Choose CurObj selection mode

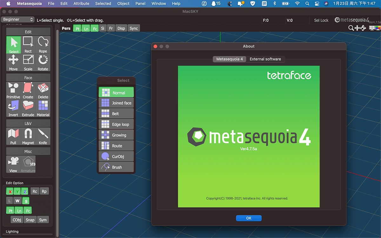point(116,156)
